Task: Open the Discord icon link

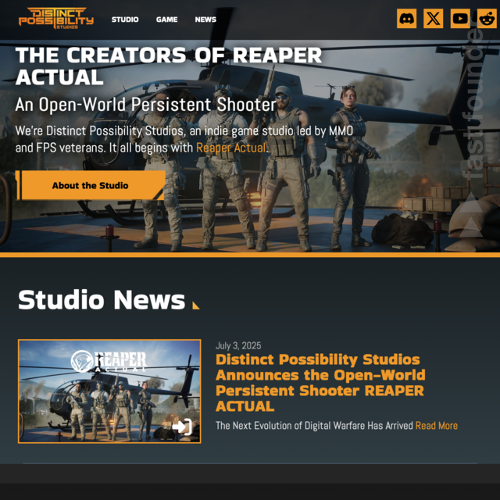Action: pos(406,19)
